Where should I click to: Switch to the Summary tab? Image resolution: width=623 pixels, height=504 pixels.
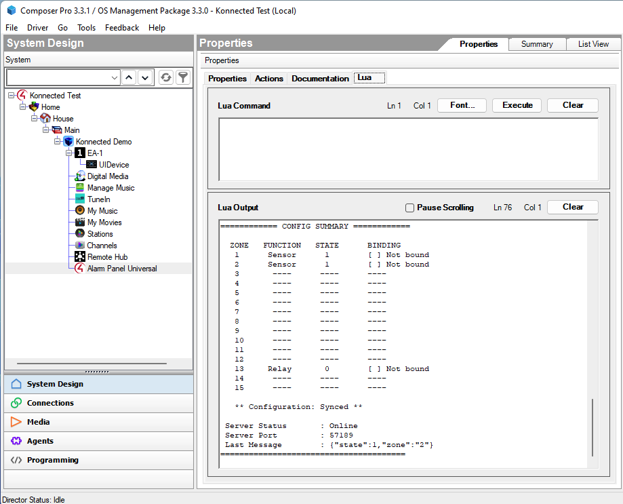coord(536,43)
